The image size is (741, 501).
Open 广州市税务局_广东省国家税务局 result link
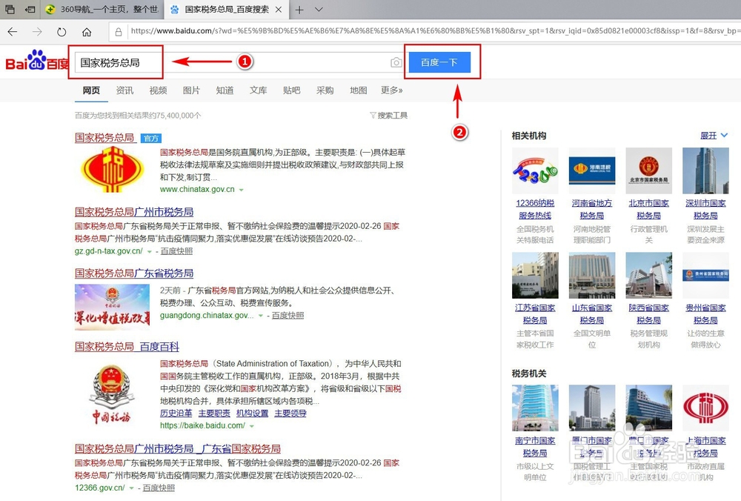tap(178, 448)
